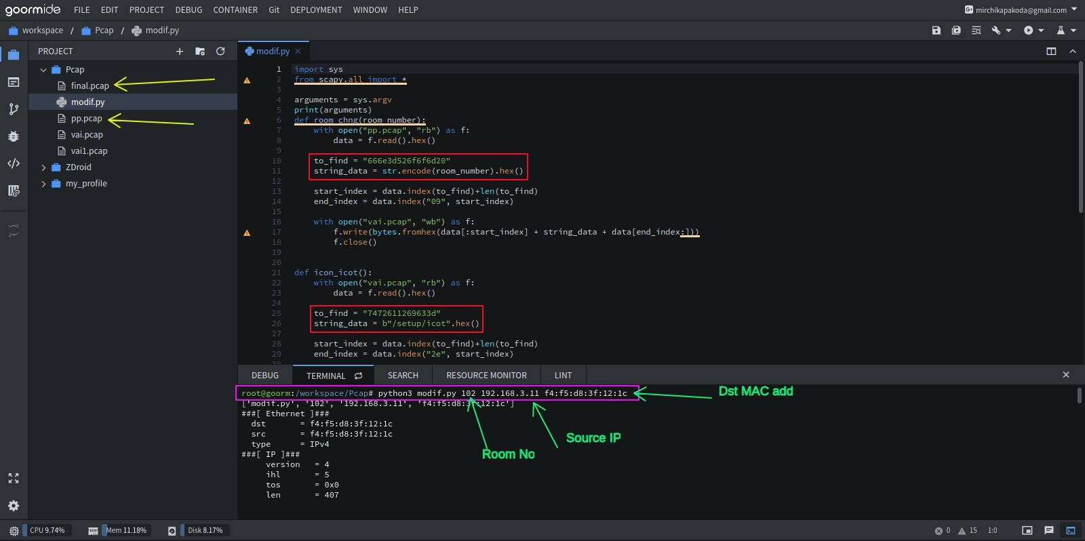Open vai1.pcap file
This screenshot has height=541, width=1085.
tap(89, 151)
